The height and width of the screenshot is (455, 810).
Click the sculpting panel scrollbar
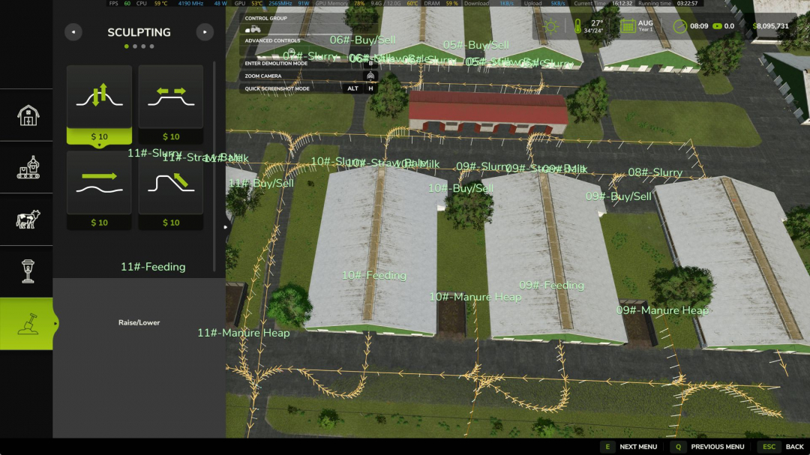[x=214, y=167]
